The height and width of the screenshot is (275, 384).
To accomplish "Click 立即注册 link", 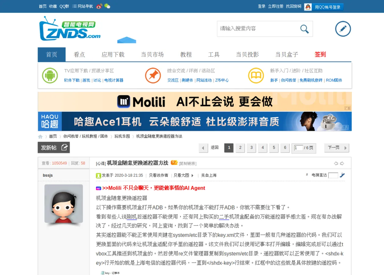I will click(x=276, y=6).
